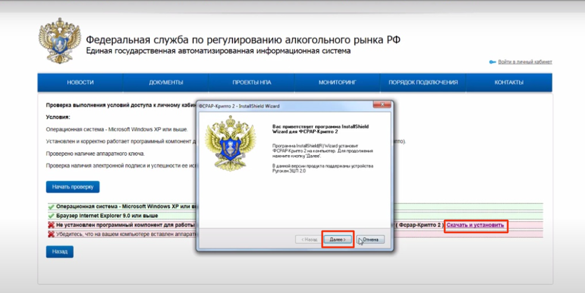585x293 pixels.
Task: Click the Не установлен программный компонент row text
Action: pos(125,225)
